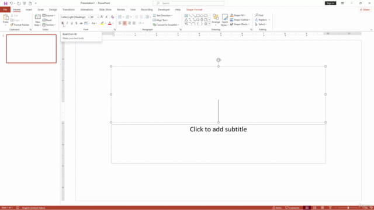The width and height of the screenshot is (374, 210).
Task: Open Text Direction dropdown
Action: [x=162, y=16]
